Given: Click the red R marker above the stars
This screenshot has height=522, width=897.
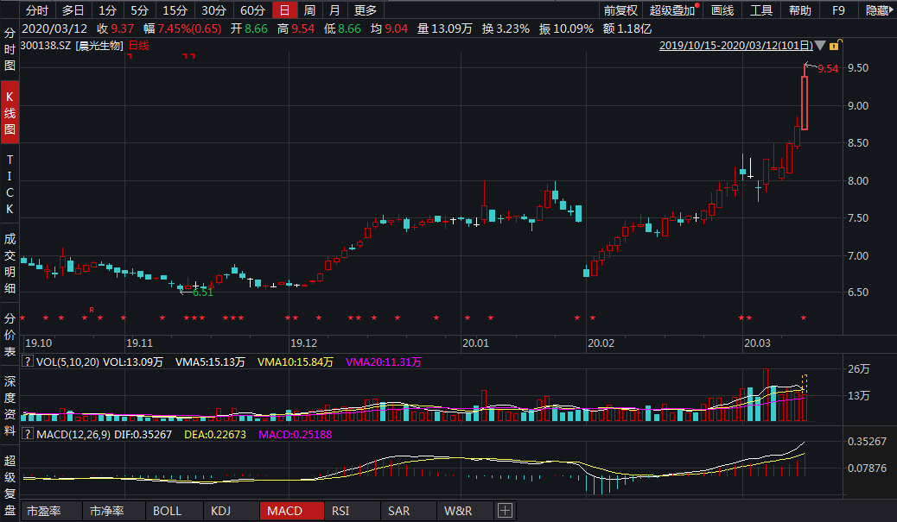Looking at the screenshot, I should click(x=91, y=309).
